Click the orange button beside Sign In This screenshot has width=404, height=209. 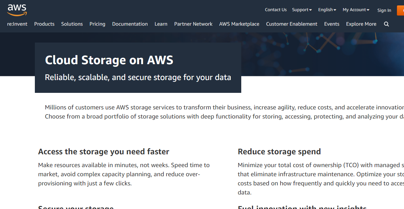400,10
